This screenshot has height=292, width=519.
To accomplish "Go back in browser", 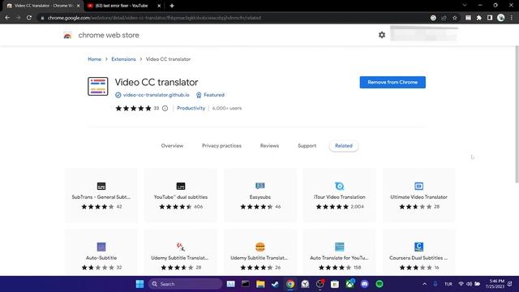I will (x=7, y=18).
